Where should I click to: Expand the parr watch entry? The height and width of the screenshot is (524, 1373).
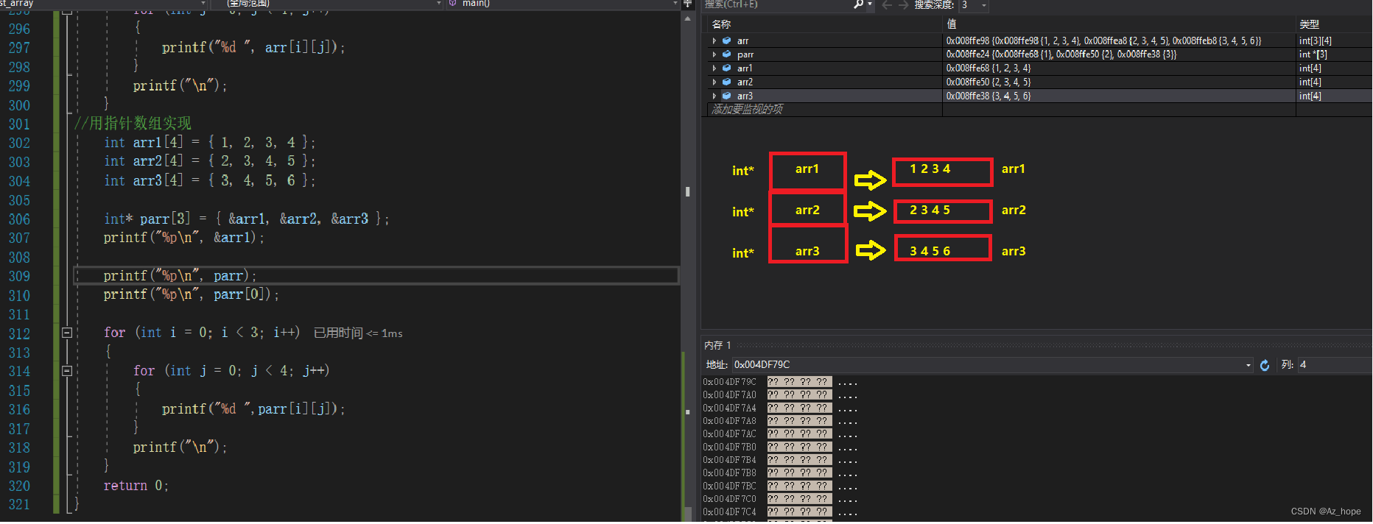714,54
